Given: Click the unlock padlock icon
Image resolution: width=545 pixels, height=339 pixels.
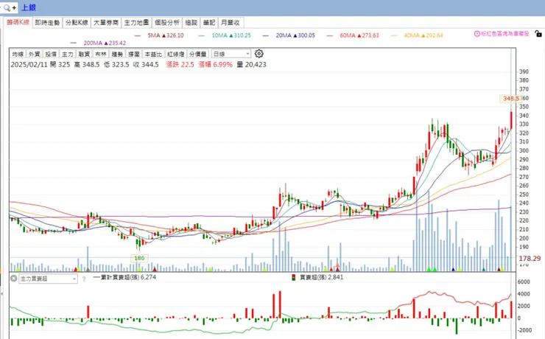Looking at the screenshot, I should 538,34.
